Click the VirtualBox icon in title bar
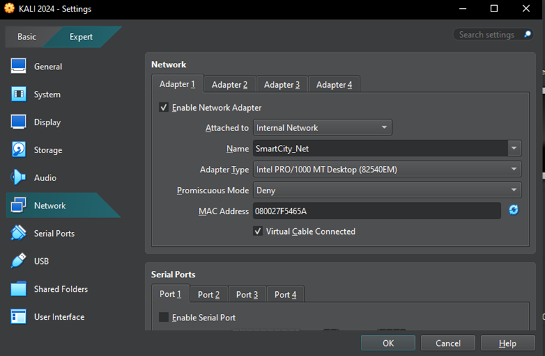The image size is (545, 356). click(x=10, y=8)
